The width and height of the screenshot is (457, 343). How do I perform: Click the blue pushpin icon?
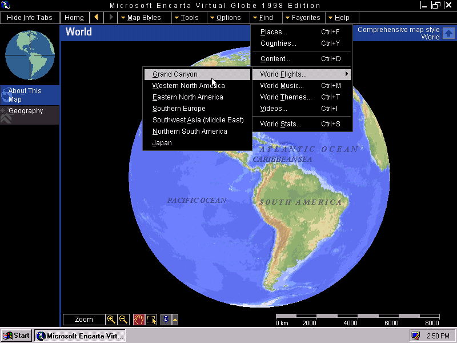point(166,320)
